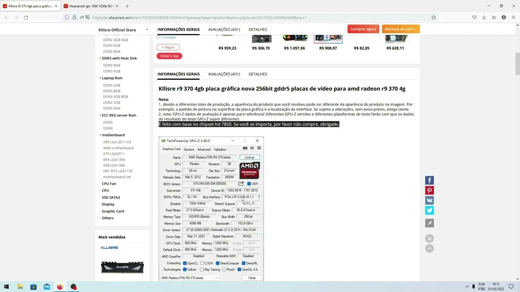Collapse the motherboard category
The width and height of the screenshot is (520, 292).
(x=100, y=135)
